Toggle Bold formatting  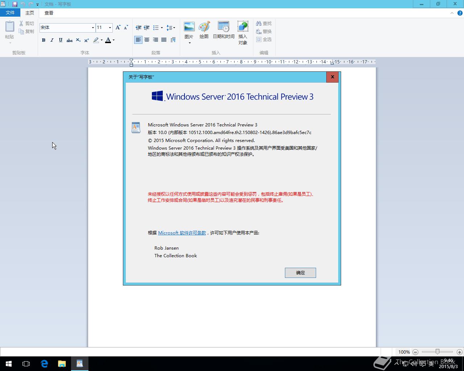click(43, 40)
